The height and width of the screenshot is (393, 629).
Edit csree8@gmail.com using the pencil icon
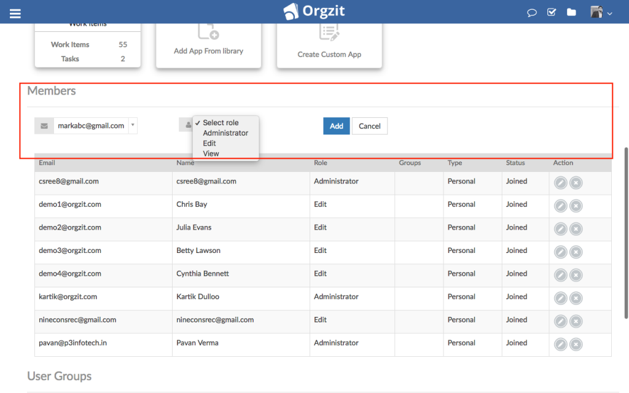560,182
